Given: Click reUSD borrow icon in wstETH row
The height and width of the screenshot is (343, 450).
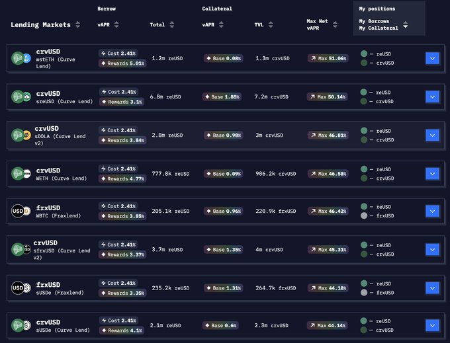Looking at the screenshot, I should (364, 54).
